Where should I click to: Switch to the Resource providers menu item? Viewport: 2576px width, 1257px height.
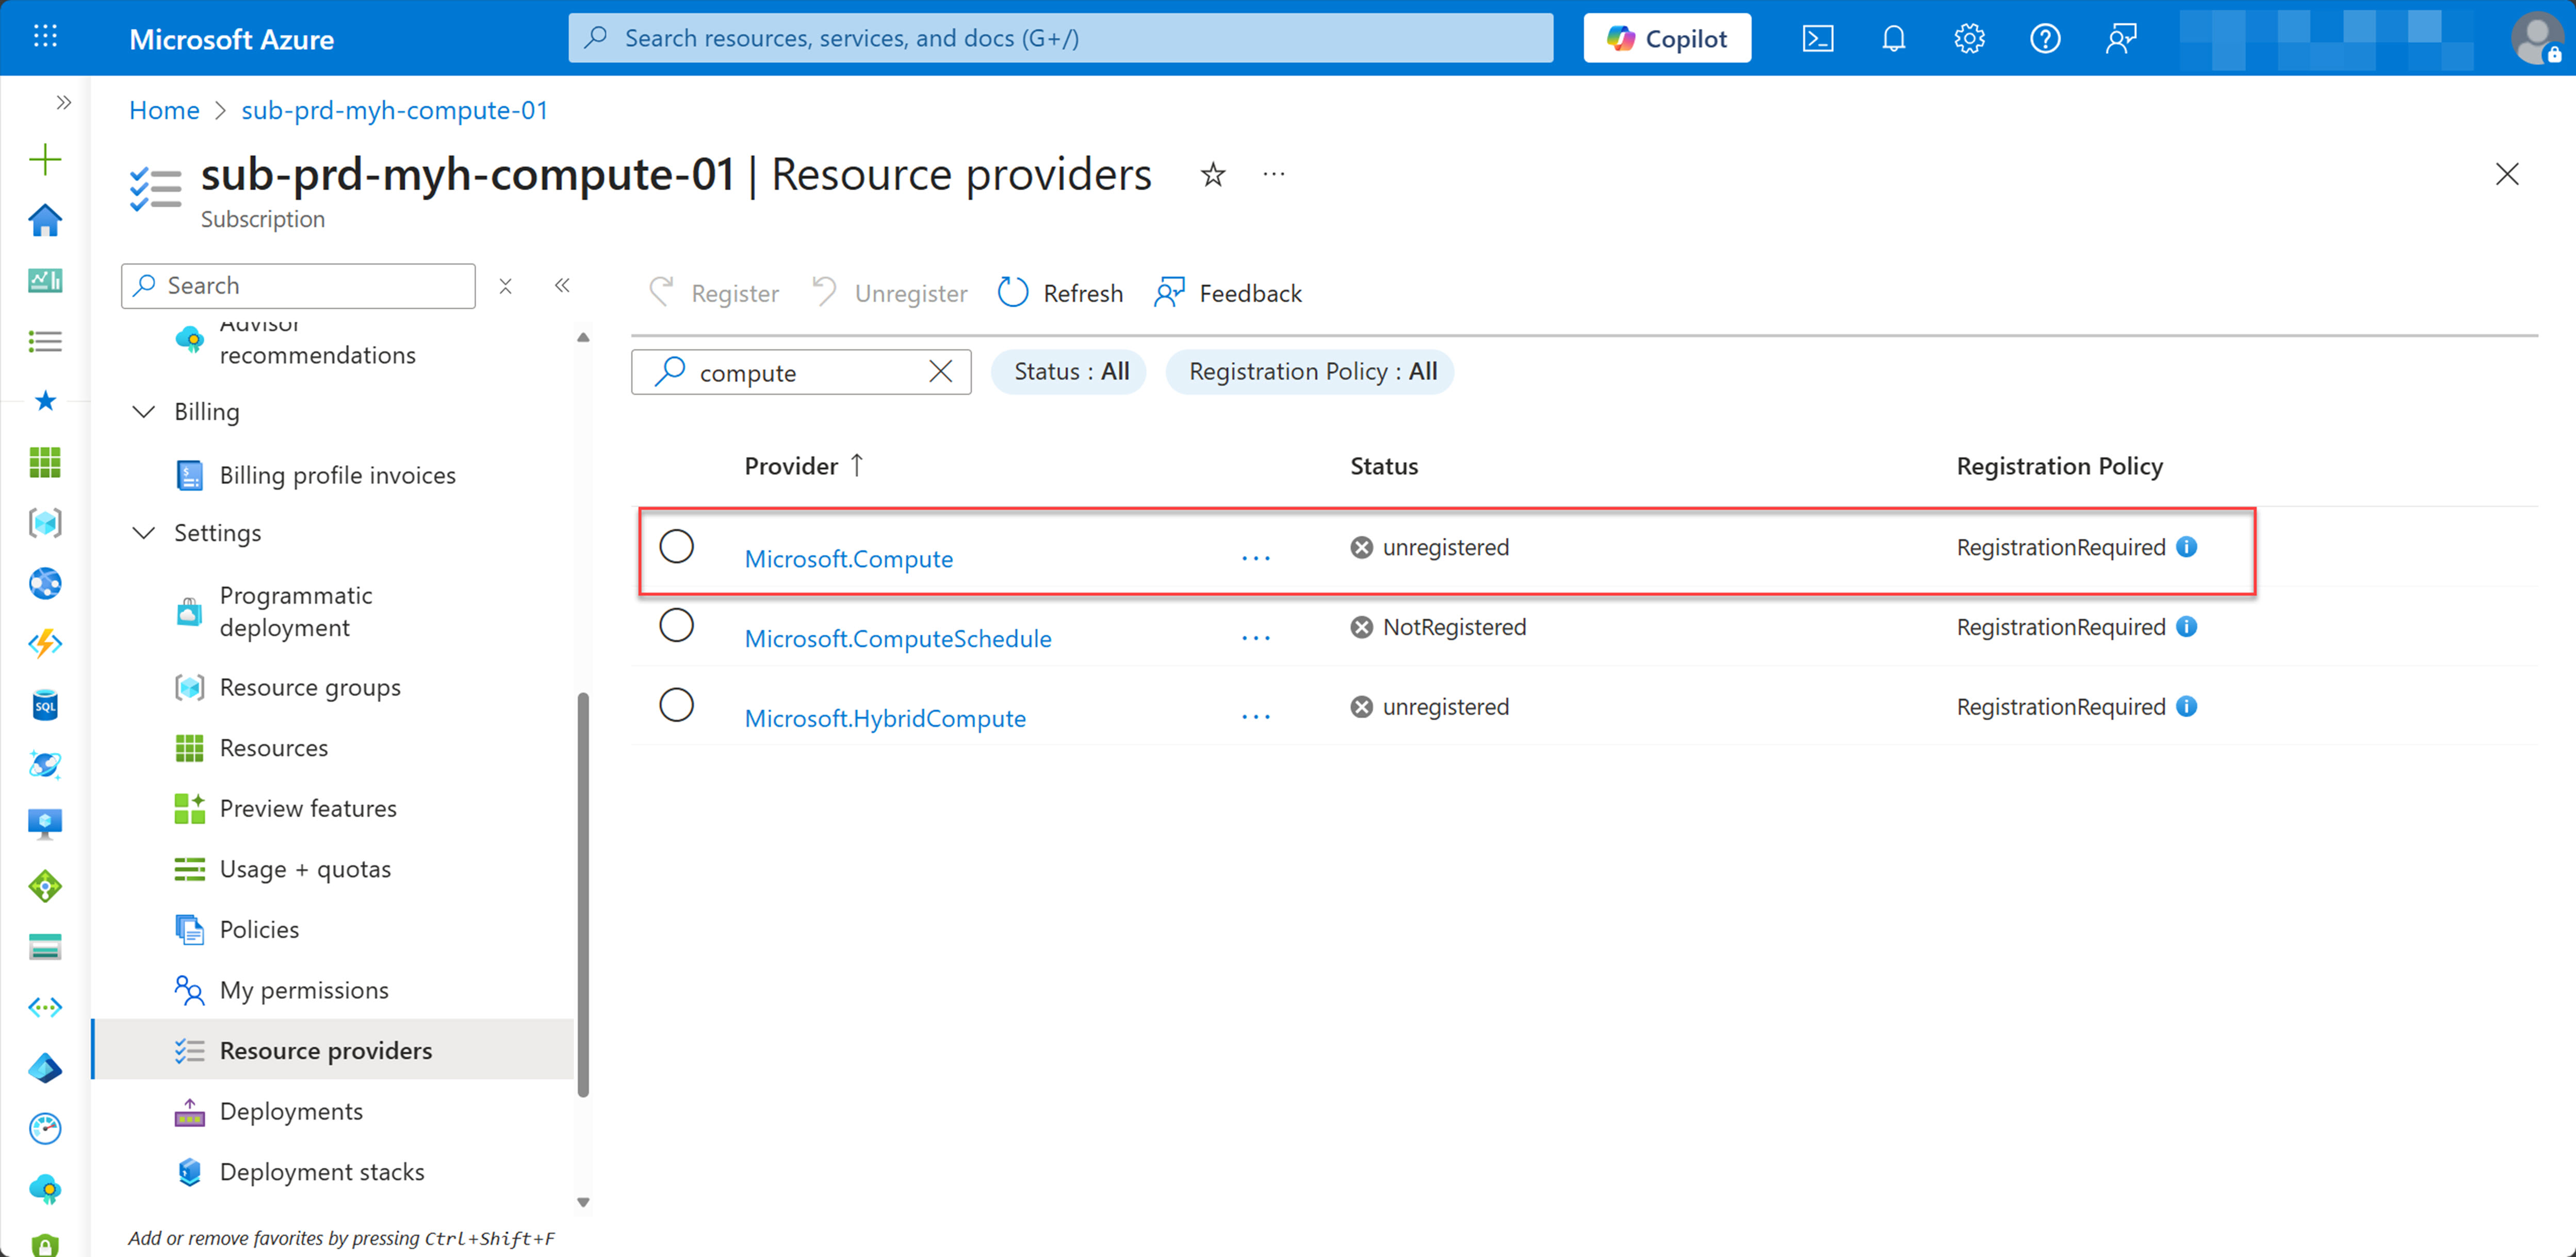[x=325, y=1050]
